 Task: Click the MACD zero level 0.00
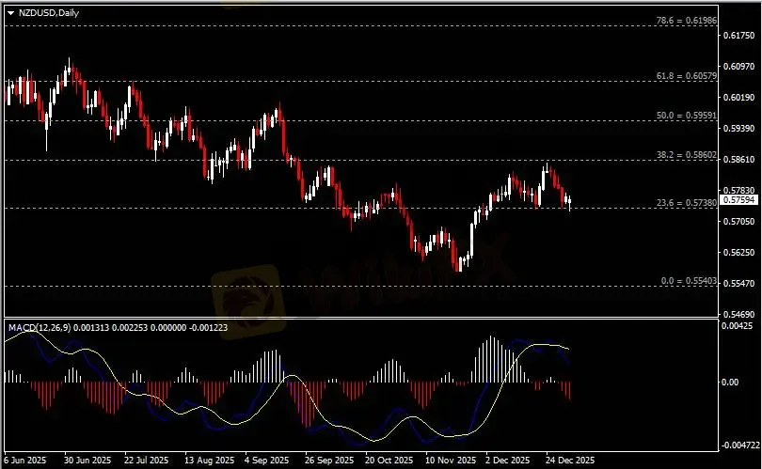pyautogui.click(x=730, y=383)
